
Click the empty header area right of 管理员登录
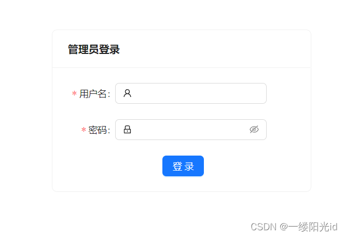click(215, 49)
